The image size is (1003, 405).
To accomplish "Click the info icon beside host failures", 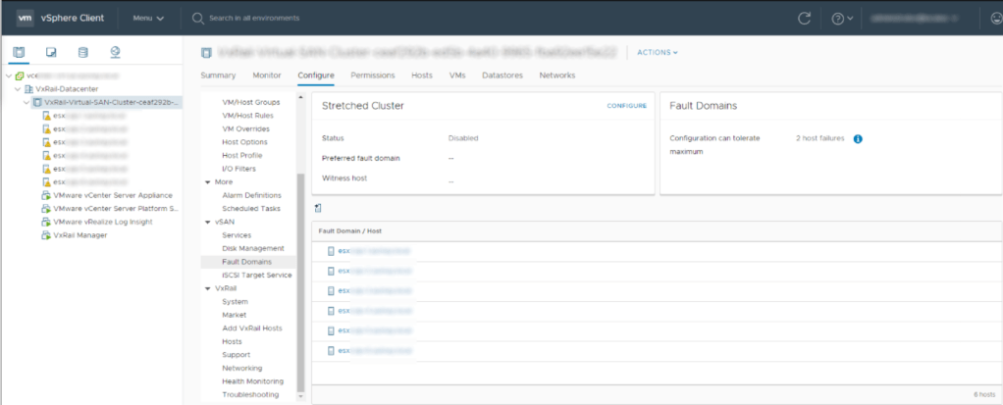I will 857,139.
